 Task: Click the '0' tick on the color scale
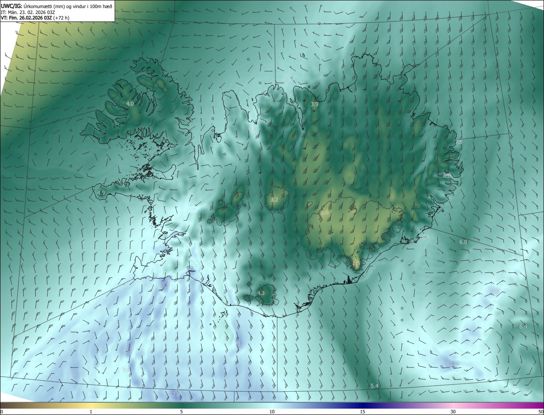pyautogui.click(x=2, y=412)
